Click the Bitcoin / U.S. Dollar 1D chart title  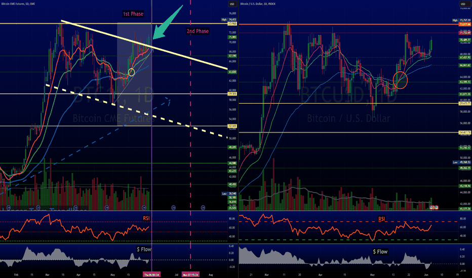258,4
